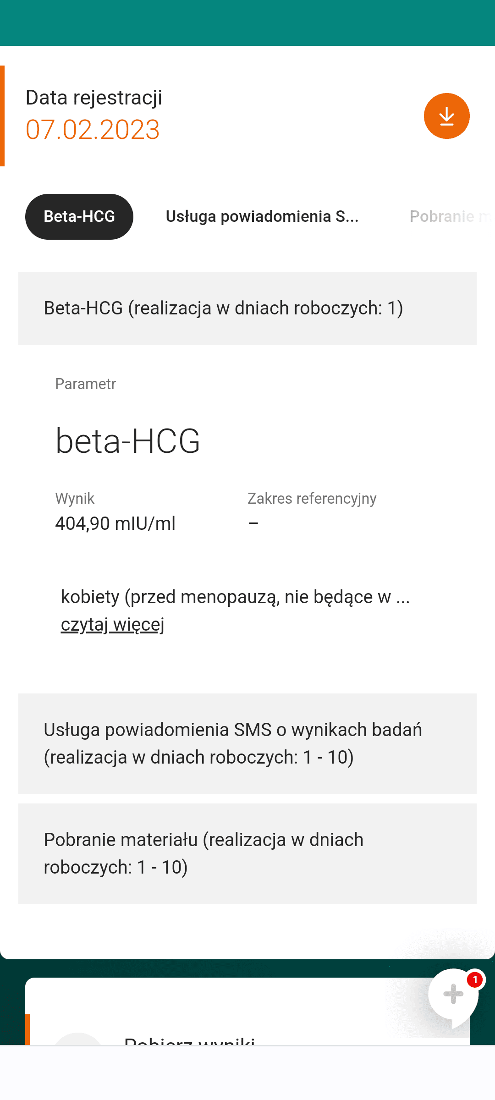Click the Zakres referencyjny label

(x=312, y=498)
